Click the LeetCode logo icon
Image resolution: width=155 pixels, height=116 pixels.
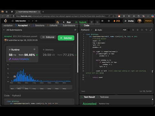(5, 21)
